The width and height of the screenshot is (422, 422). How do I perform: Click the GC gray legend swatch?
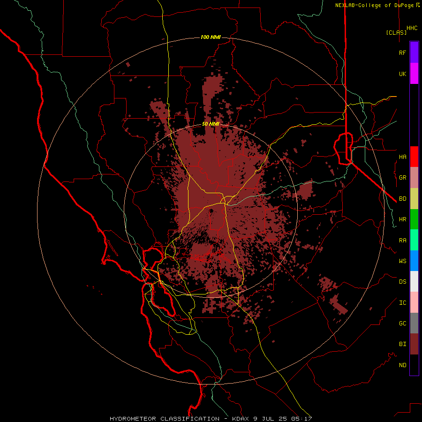(x=414, y=323)
